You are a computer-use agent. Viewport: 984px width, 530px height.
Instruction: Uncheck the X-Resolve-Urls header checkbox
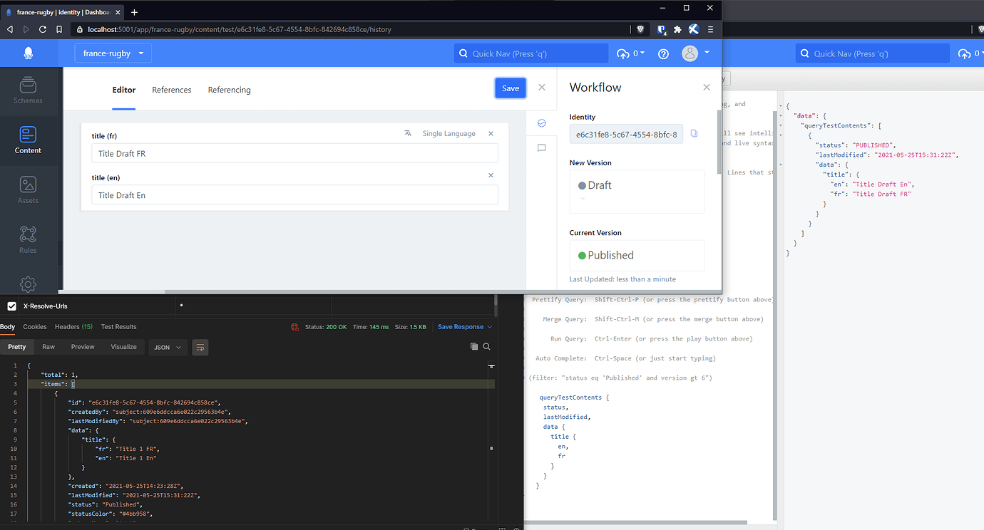pos(11,306)
